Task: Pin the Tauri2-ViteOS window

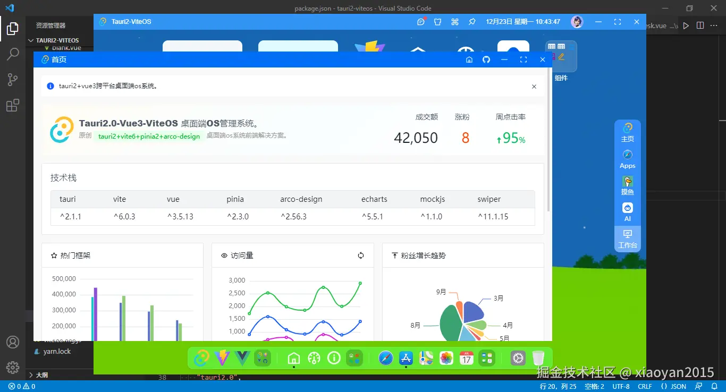Action: pos(471,22)
